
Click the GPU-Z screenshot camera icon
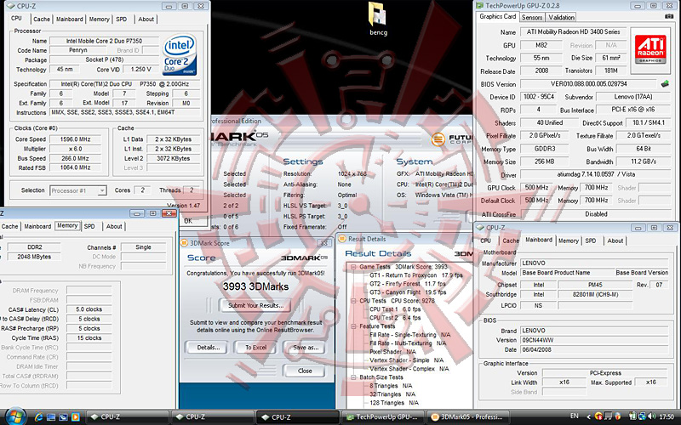pos(669,17)
